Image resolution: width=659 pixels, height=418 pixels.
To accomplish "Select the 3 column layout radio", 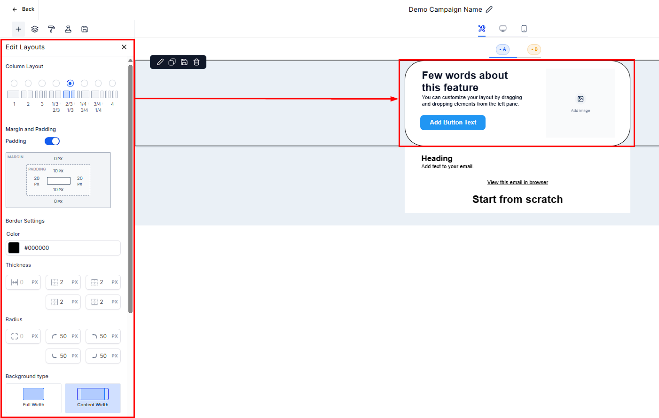I will 42,83.
